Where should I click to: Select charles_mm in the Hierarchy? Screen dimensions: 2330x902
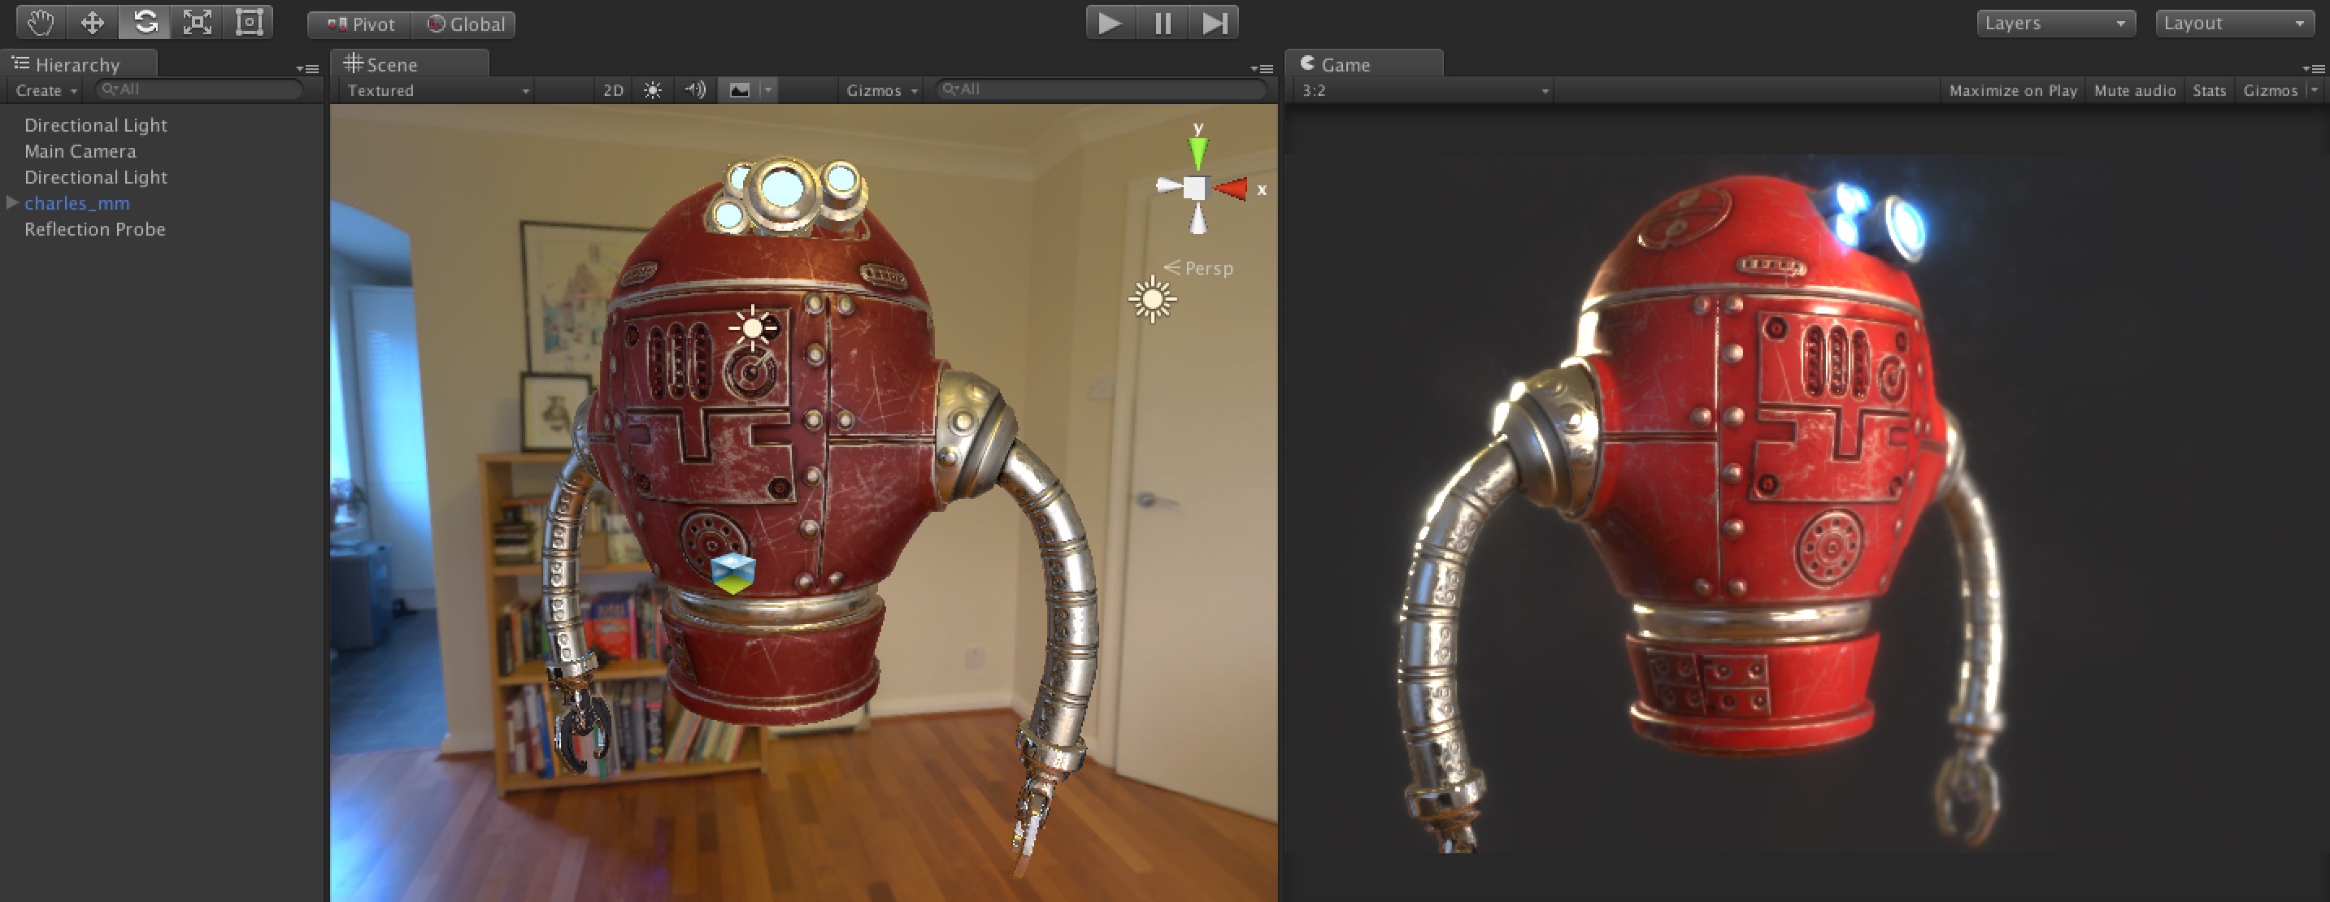pyautogui.click(x=78, y=202)
